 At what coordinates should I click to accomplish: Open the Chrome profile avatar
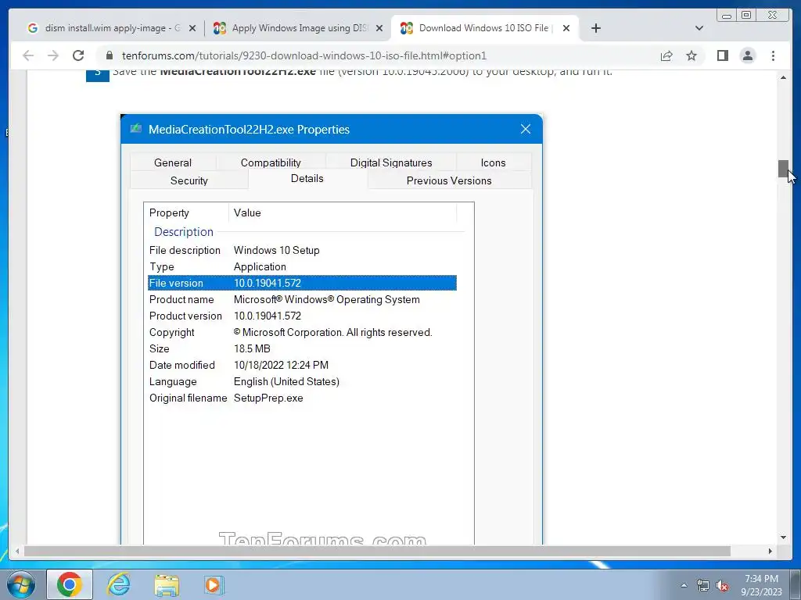pos(747,55)
